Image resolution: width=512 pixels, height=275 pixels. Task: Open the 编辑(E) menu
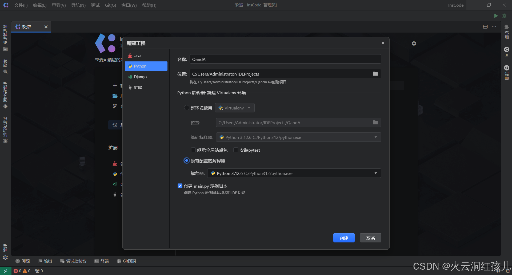(x=40, y=5)
